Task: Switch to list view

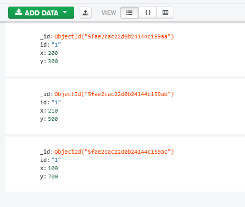Action: click(130, 13)
